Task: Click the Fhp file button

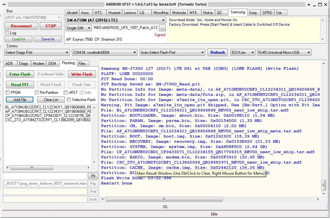Action: click(93, 183)
